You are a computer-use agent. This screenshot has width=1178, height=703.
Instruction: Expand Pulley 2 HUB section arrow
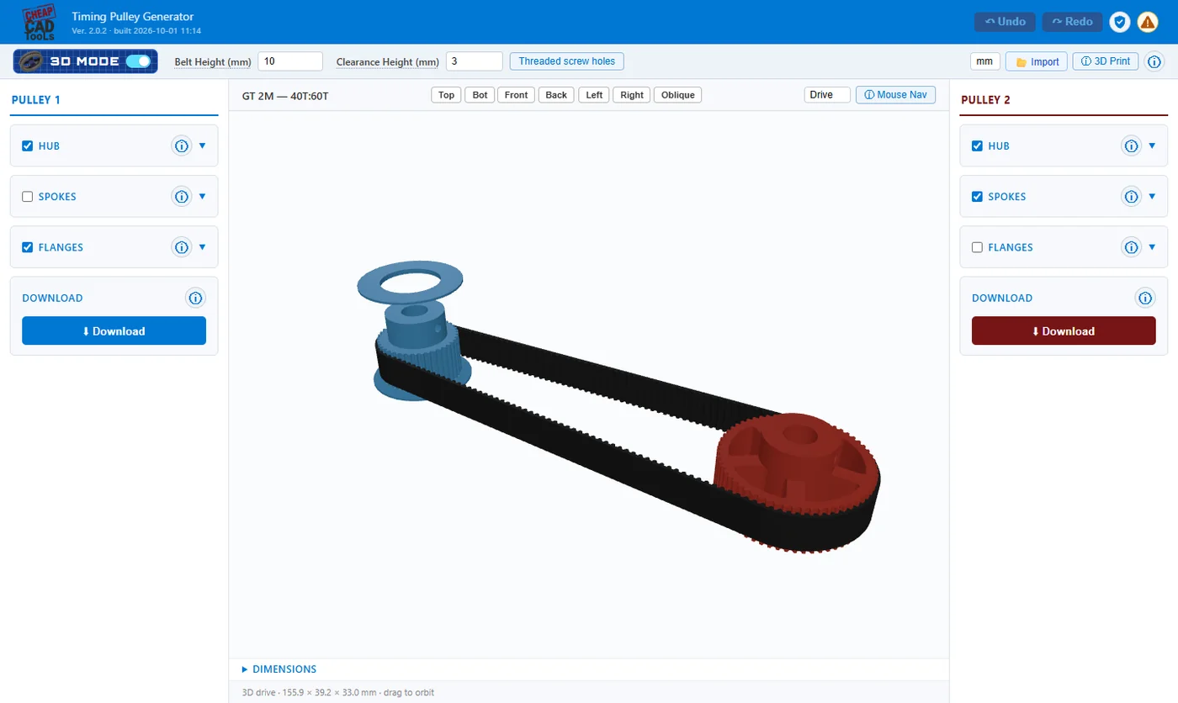[1152, 145]
